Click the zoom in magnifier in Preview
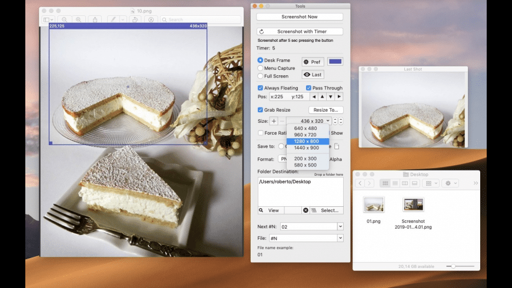This screenshot has width=512, height=288. [78, 19]
